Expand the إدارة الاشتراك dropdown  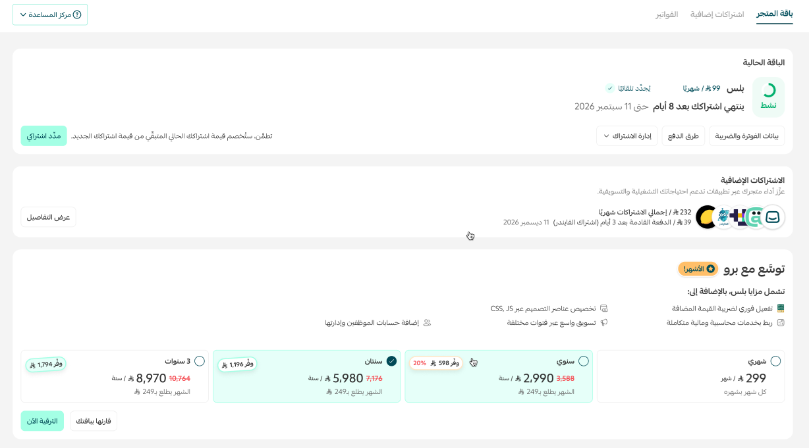[627, 136]
